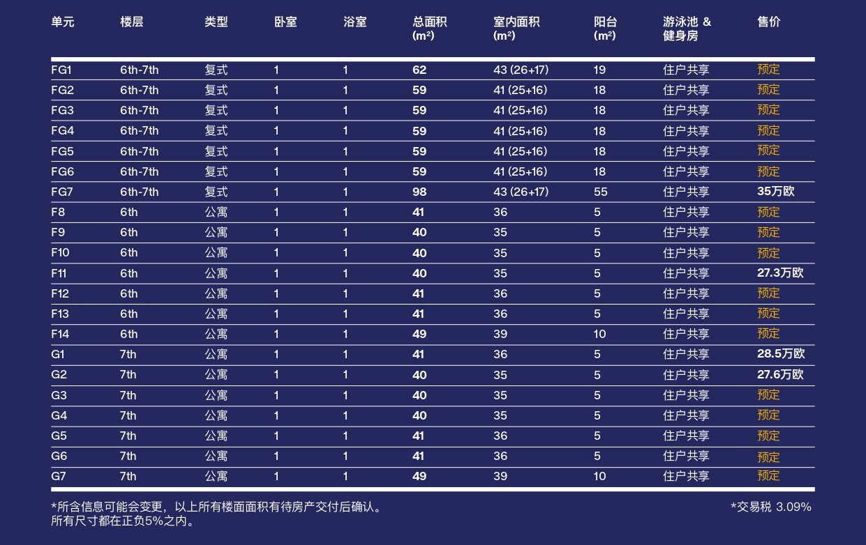The width and height of the screenshot is (866, 545).
Task: Click the balcony size 55 value
Action: click(x=600, y=192)
